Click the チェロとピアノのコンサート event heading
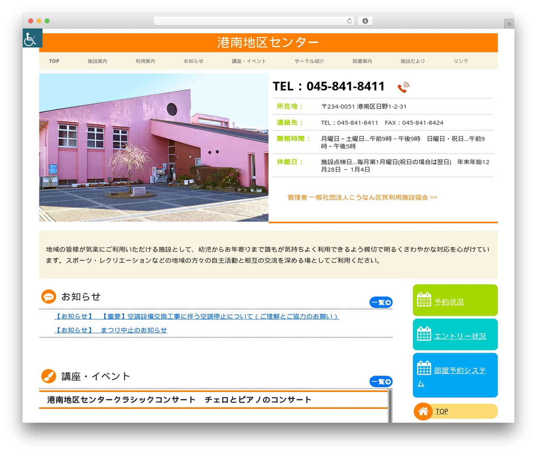The image size is (537, 455). (x=179, y=400)
